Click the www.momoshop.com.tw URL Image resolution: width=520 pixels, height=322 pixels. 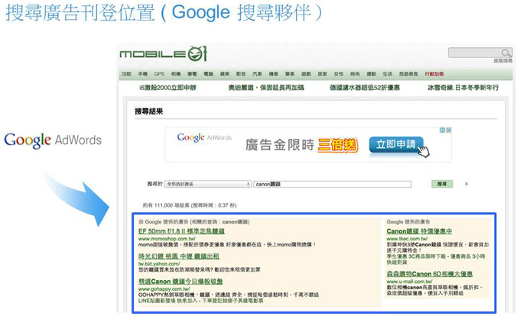167,239
